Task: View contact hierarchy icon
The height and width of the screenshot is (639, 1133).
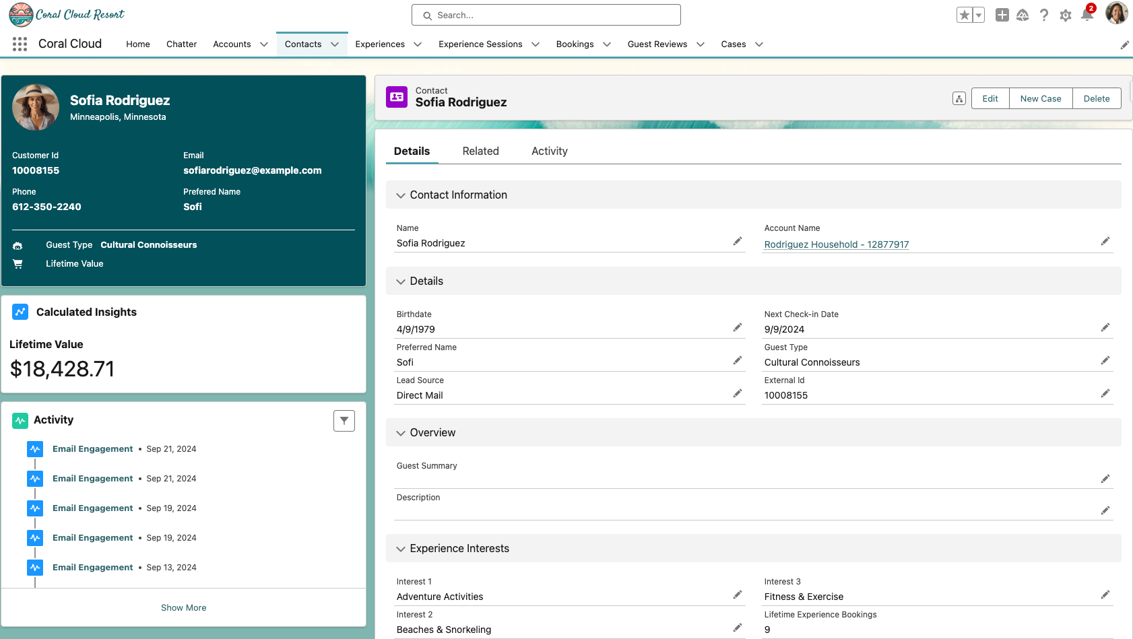Action: [x=959, y=99]
